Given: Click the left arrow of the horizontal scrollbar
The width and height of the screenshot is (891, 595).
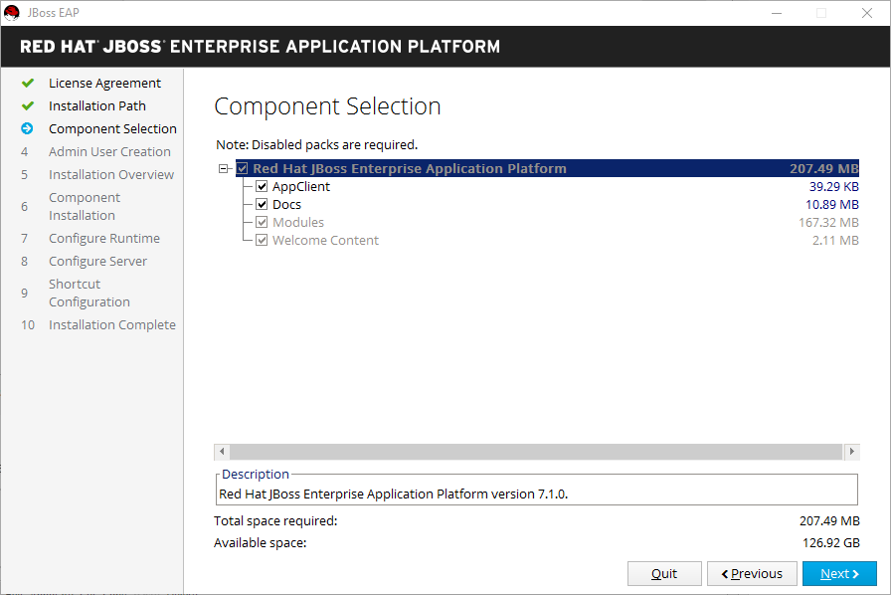Looking at the screenshot, I should click(221, 452).
